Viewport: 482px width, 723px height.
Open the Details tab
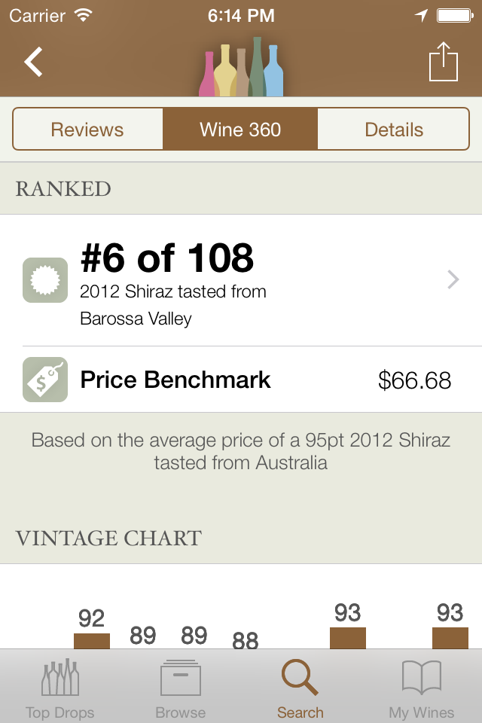click(394, 130)
